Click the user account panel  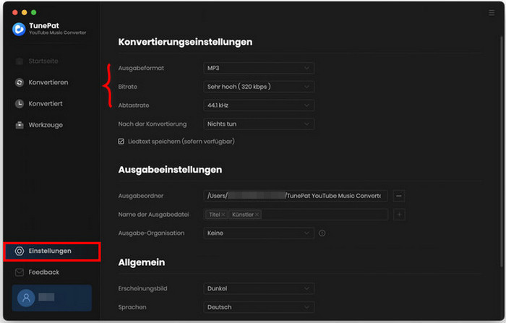52,298
